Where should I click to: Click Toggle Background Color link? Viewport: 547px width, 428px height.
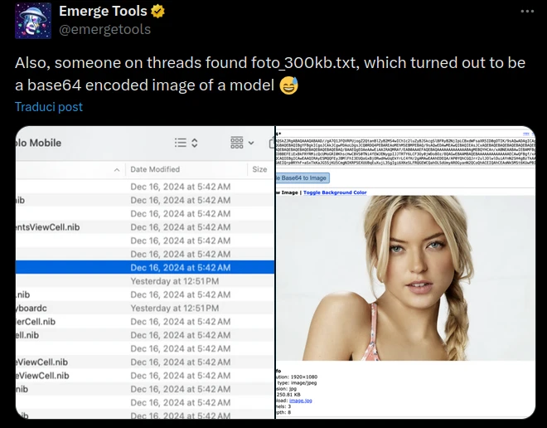tap(335, 192)
